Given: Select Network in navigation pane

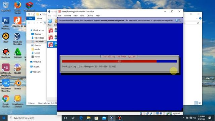Looking at the screenshot, I should (x=35, y=72).
